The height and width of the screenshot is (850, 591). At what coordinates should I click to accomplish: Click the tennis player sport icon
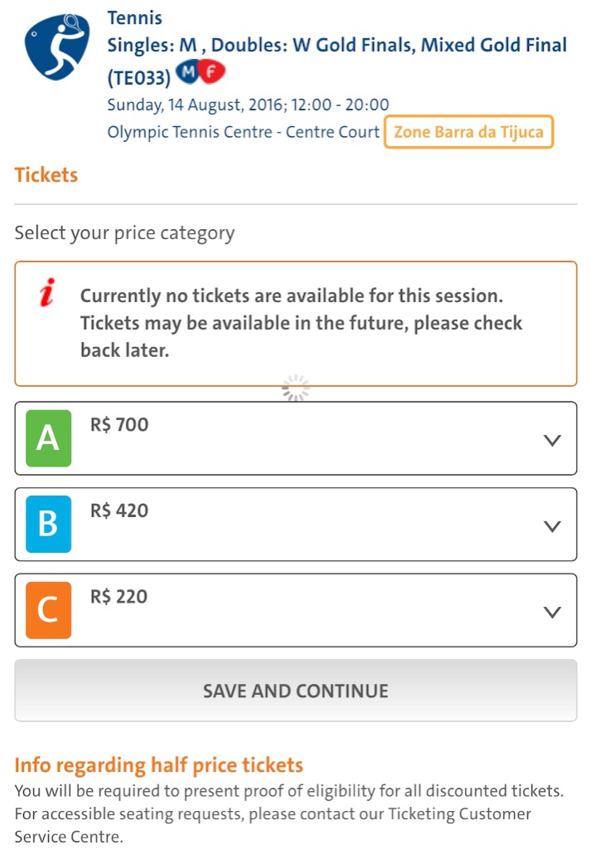coord(57,46)
